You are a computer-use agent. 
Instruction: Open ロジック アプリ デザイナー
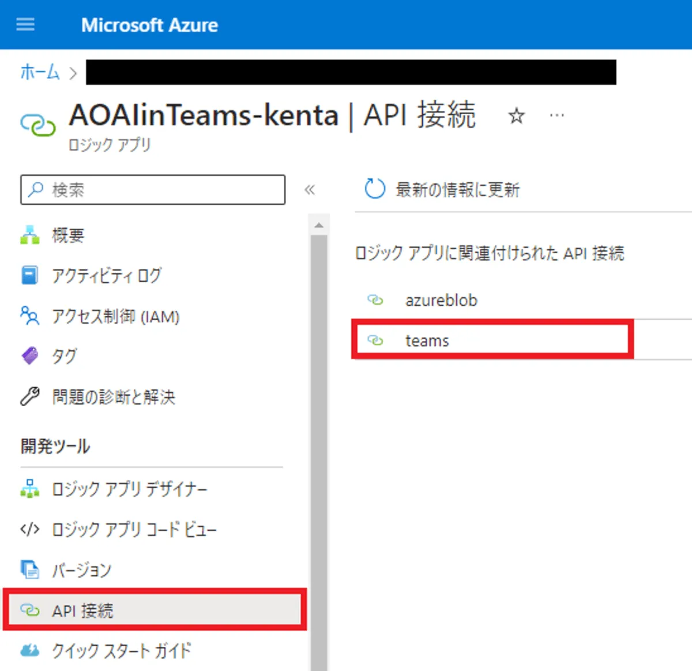[129, 489]
